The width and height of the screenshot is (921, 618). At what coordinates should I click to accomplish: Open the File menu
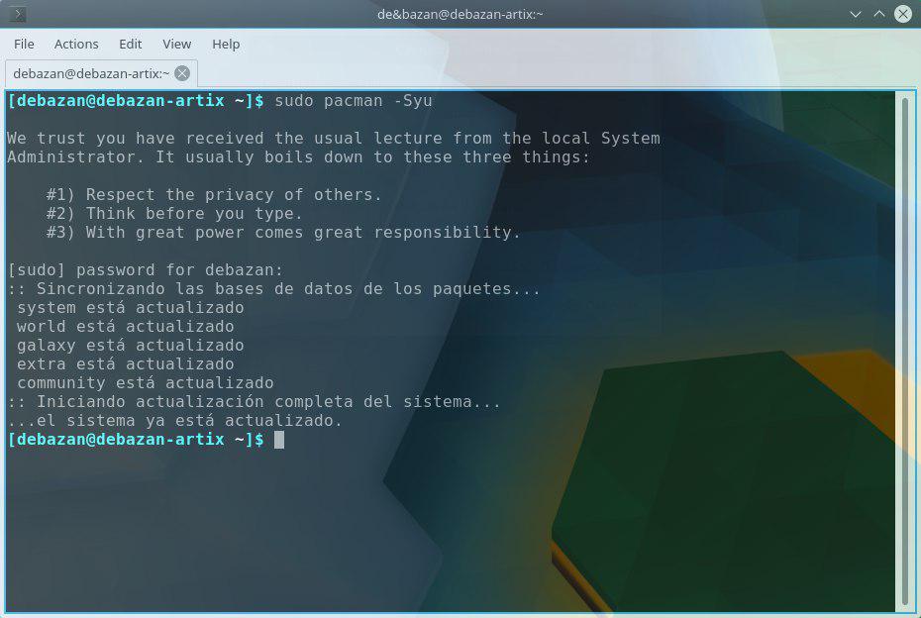[x=24, y=44]
